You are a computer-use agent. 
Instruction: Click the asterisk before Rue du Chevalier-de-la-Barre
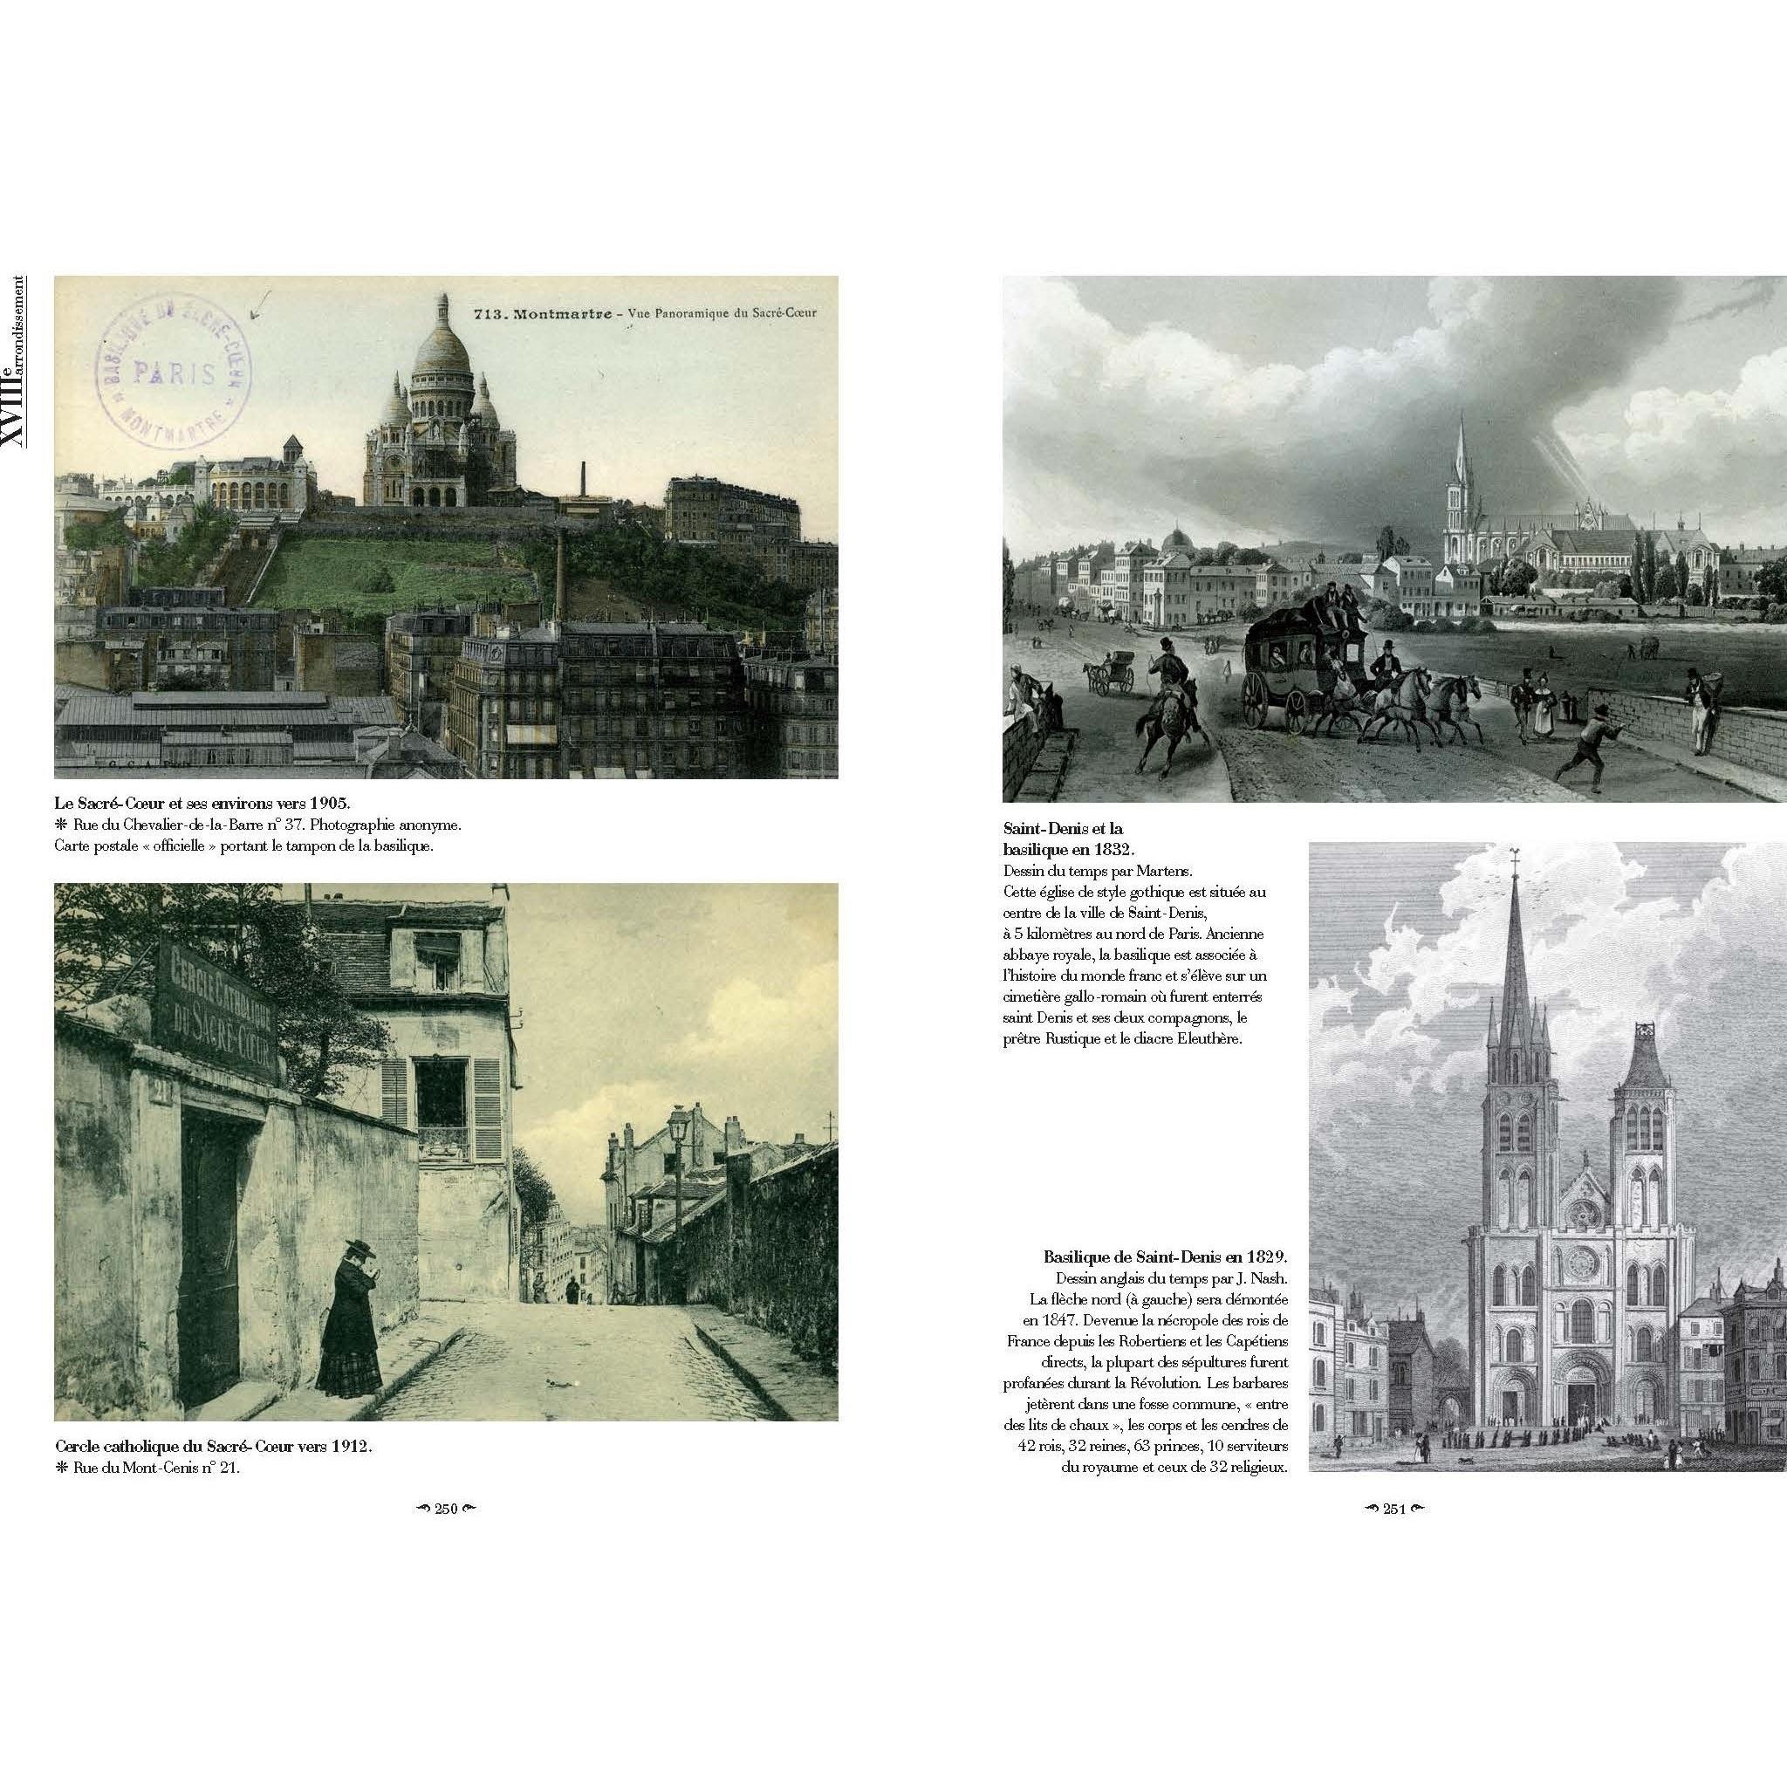tap(62, 824)
